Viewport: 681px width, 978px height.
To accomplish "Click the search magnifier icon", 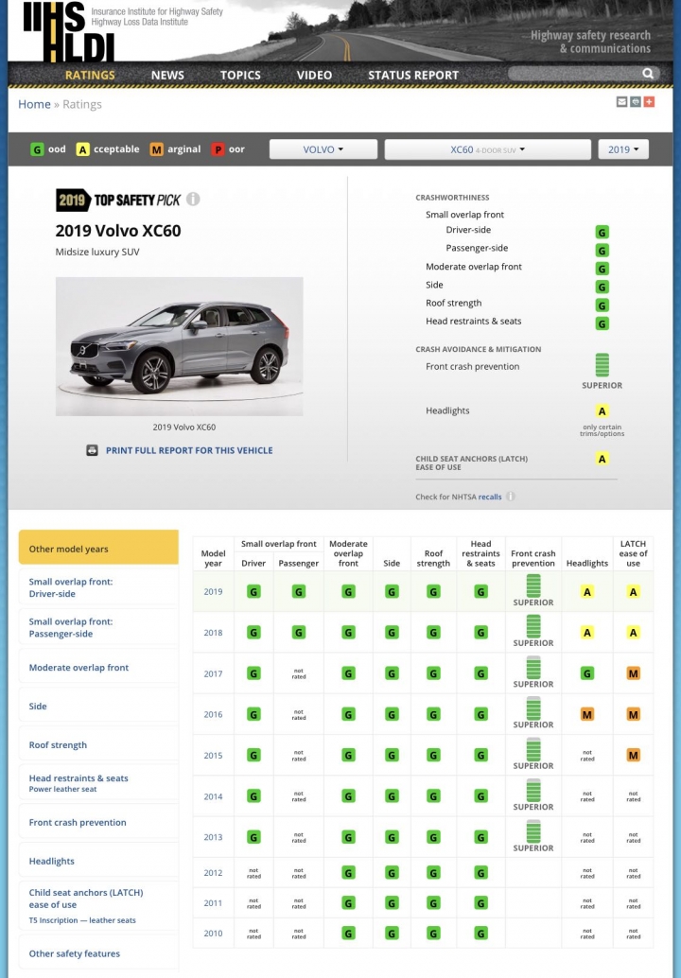I will click(x=648, y=74).
